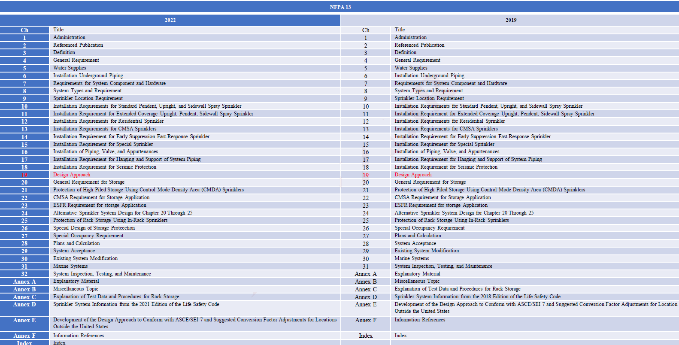Click Annex A cell in the 2022 column

24,281
